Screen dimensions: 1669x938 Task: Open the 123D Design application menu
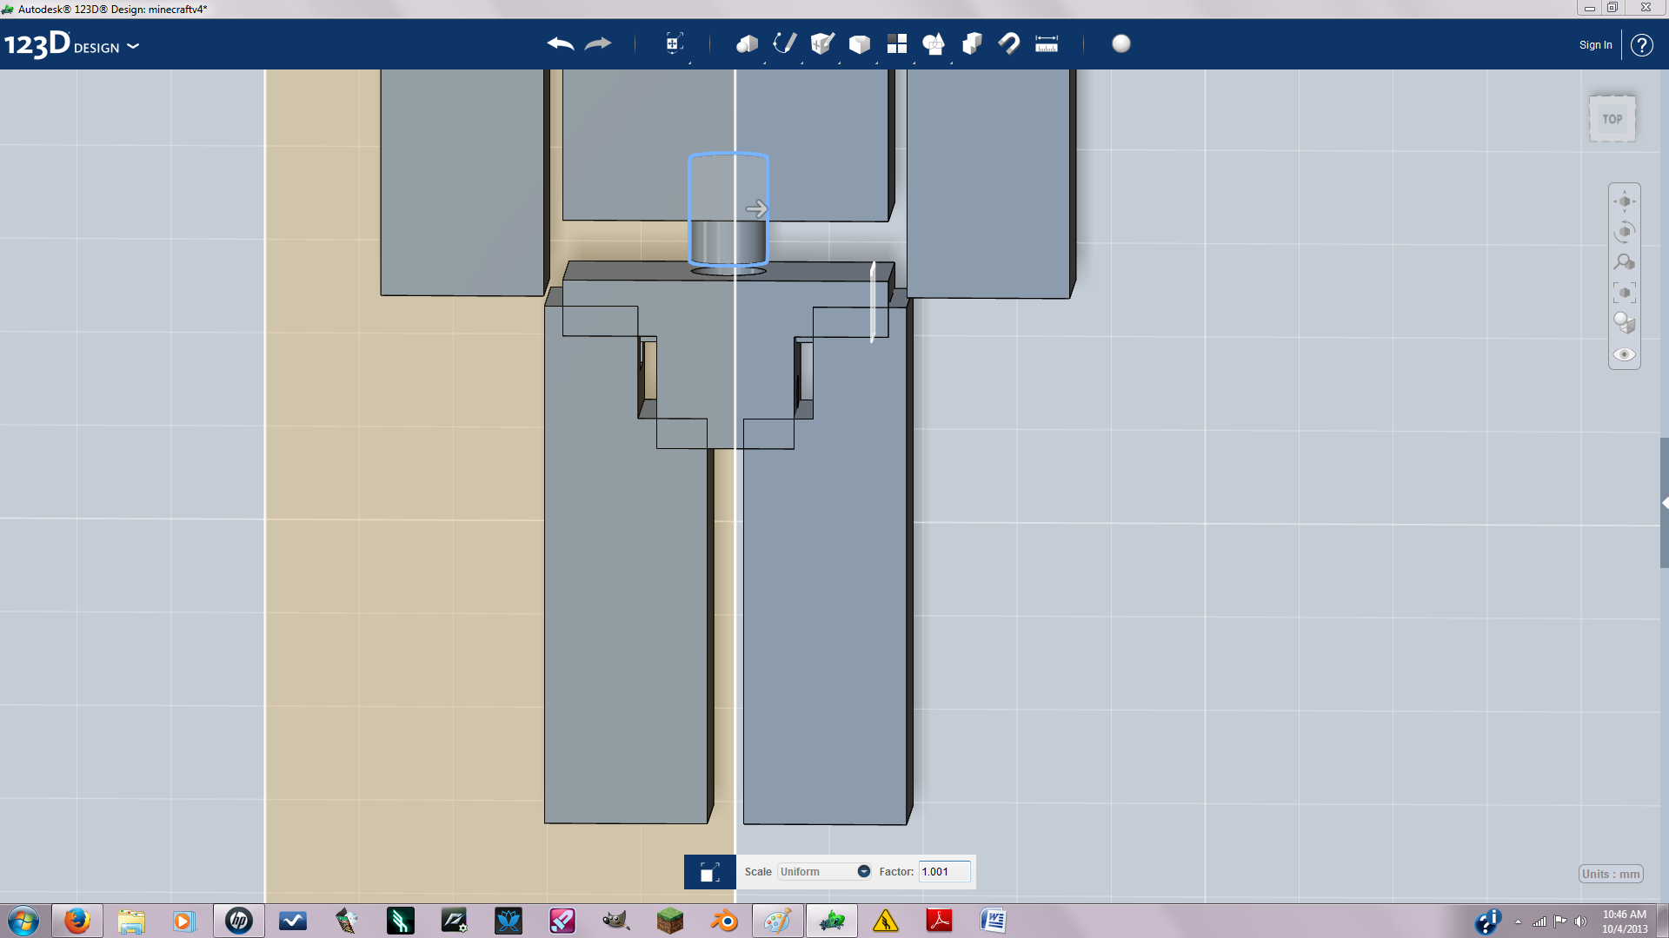point(71,44)
